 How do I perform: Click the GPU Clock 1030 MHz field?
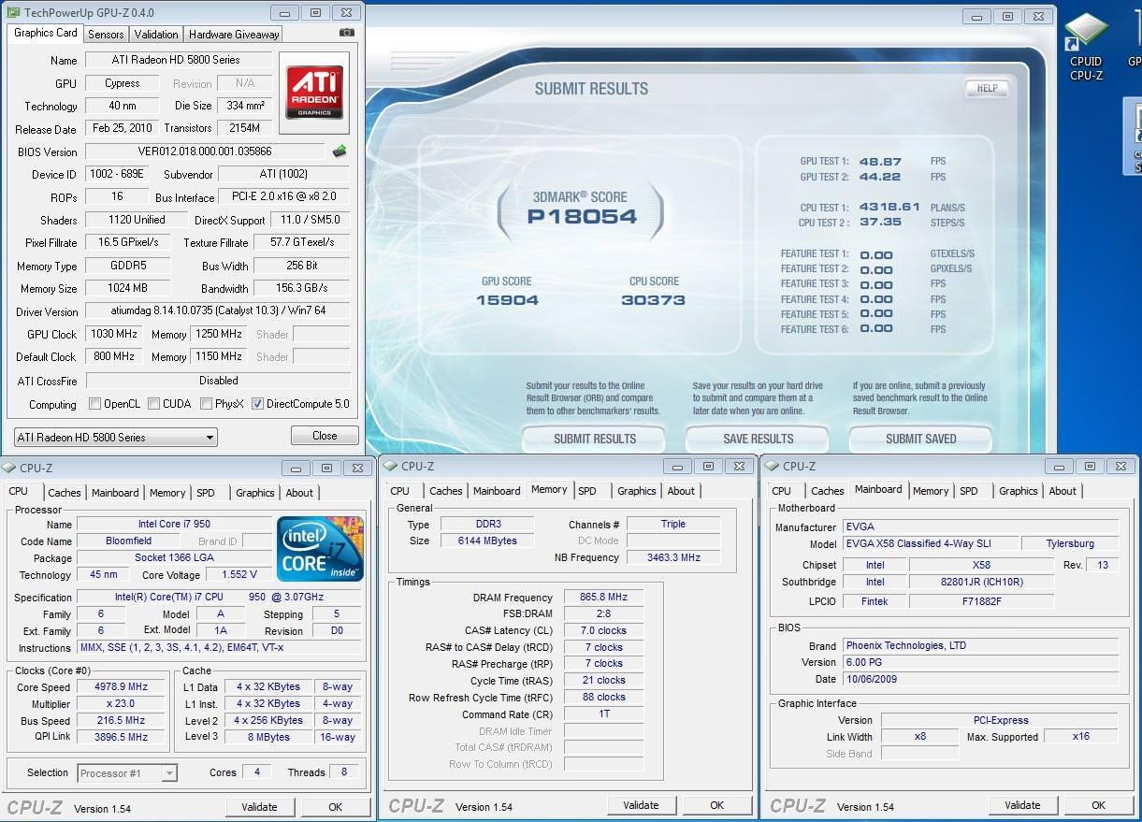(115, 334)
